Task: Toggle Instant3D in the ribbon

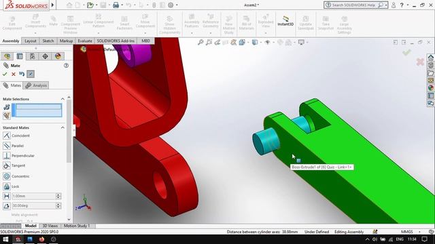Action: click(285, 21)
